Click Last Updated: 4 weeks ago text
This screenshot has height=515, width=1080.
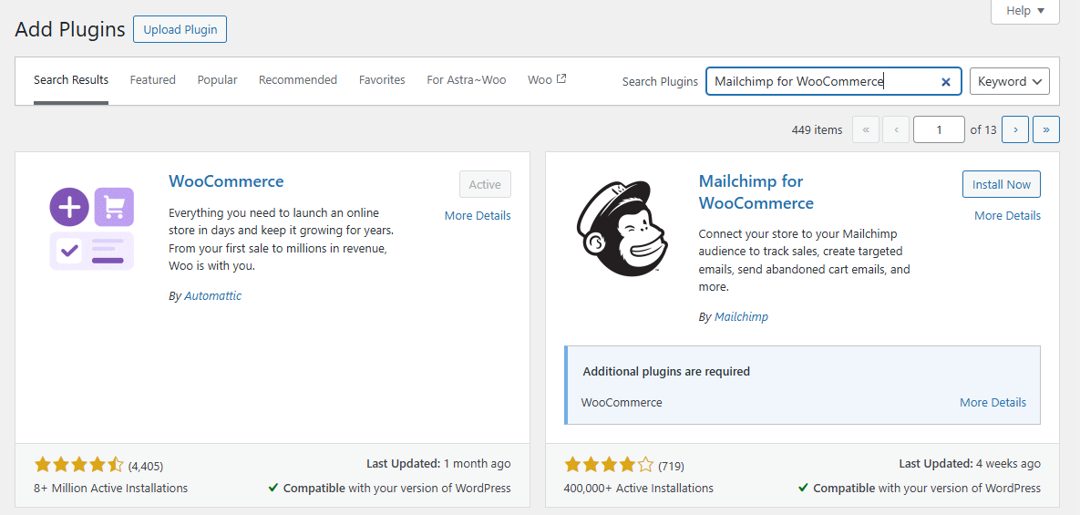pyautogui.click(x=970, y=464)
